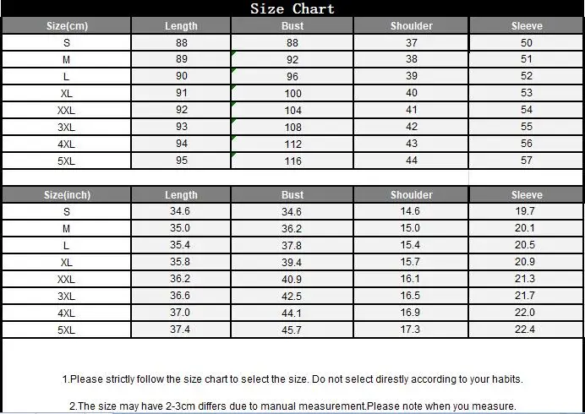
Task: Click the note about strictly following the size chart
Action: point(292,379)
